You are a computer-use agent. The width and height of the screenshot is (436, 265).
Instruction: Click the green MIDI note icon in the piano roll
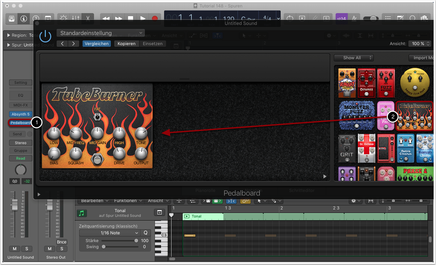82,213
